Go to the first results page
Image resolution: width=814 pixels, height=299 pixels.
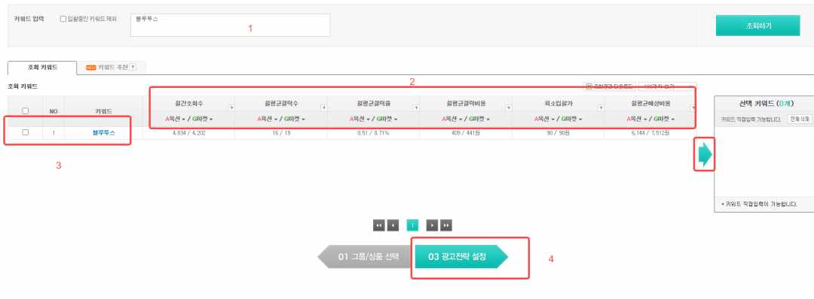[x=379, y=225]
